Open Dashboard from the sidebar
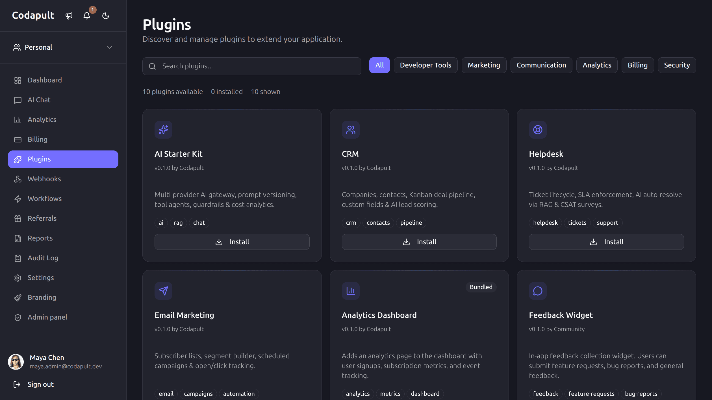The width and height of the screenshot is (712, 400). coord(63,80)
